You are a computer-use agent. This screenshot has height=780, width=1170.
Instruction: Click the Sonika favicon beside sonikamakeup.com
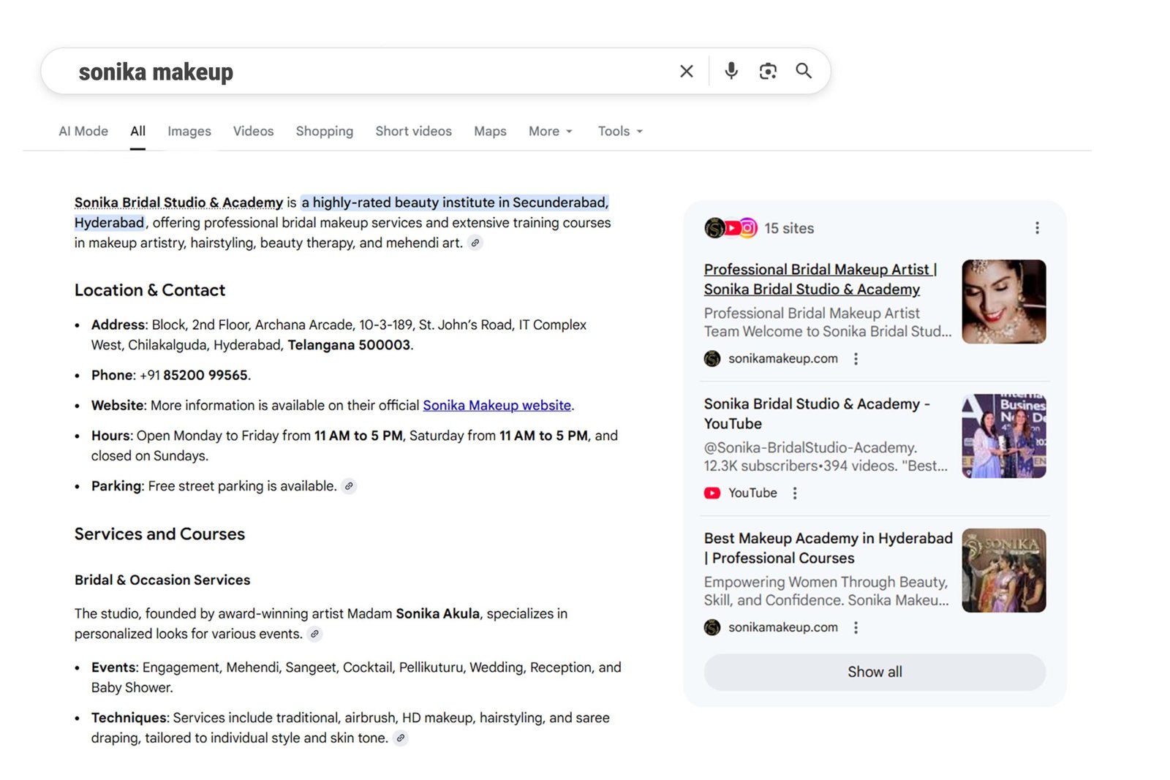pyautogui.click(x=712, y=358)
